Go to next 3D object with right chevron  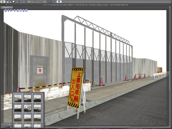point(6,124)
